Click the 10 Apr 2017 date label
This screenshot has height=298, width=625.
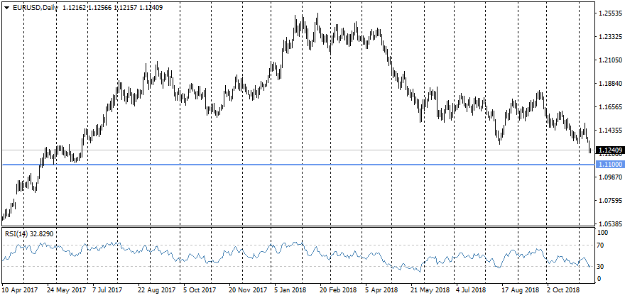pos(20,290)
